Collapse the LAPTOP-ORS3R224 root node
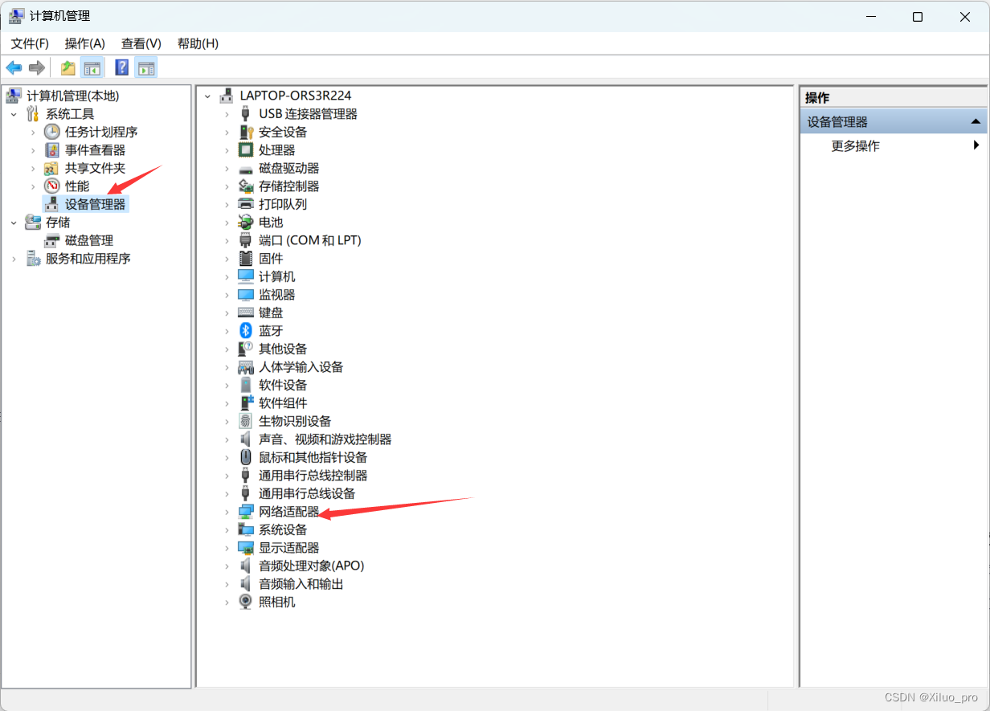 tap(207, 96)
